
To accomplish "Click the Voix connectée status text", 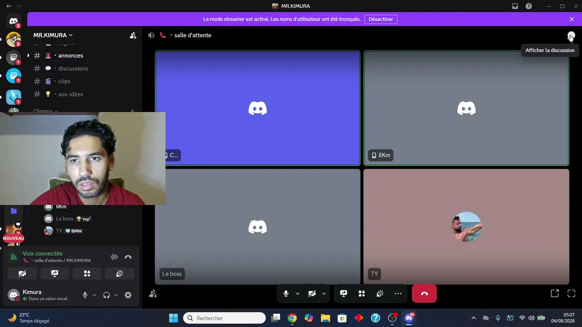I will click(43, 253).
